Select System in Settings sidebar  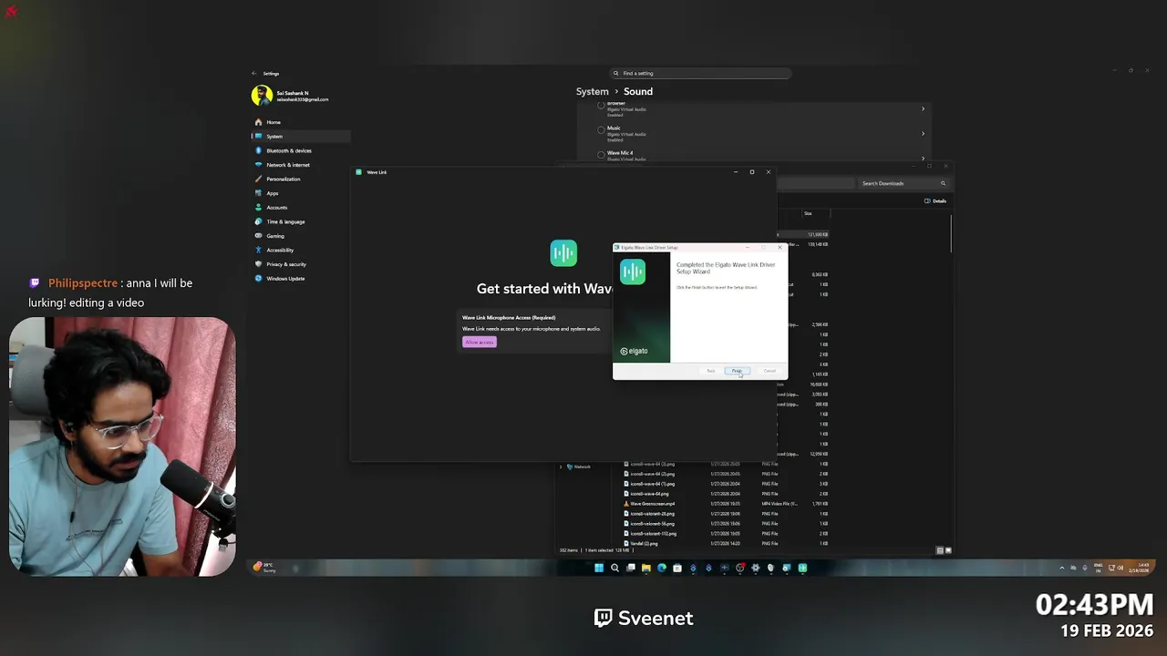click(301, 137)
